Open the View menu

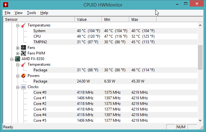(x=18, y=13)
